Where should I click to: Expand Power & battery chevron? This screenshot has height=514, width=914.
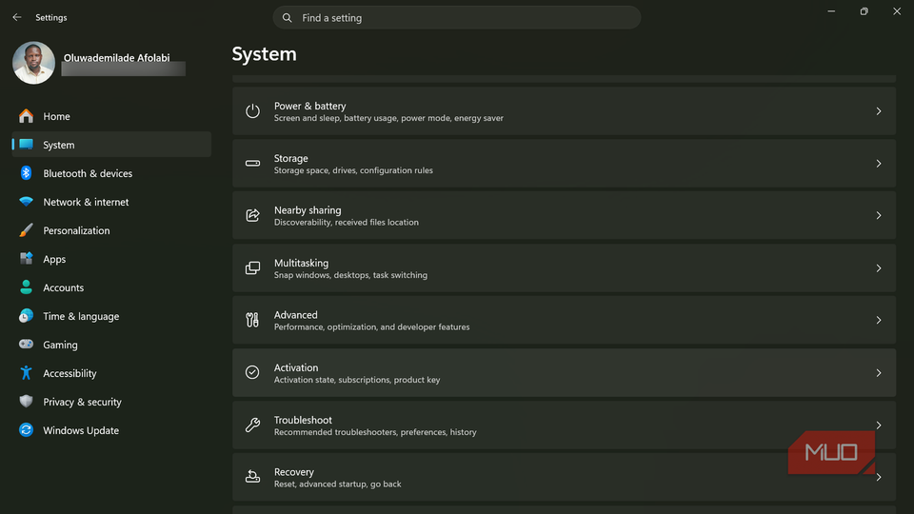[x=879, y=111]
